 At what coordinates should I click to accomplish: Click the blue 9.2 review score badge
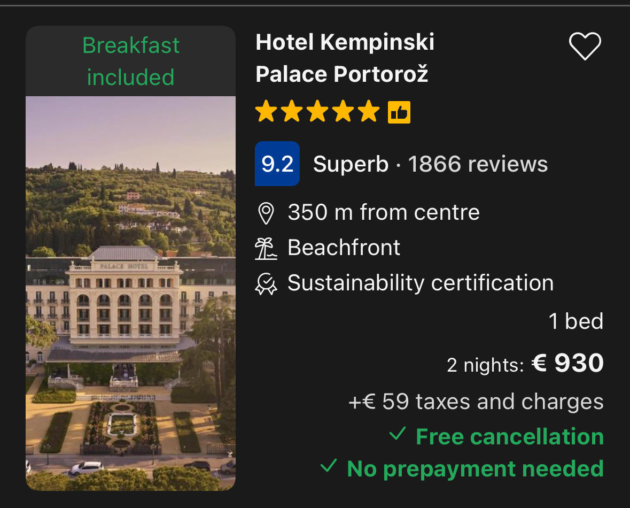click(x=277, y=164)
